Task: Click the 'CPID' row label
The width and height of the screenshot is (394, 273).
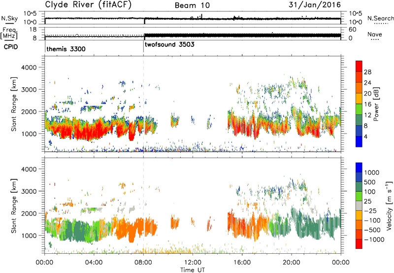Action: [x=11, y=47]
